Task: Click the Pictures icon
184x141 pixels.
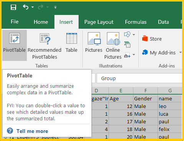Action: [94, 39]
